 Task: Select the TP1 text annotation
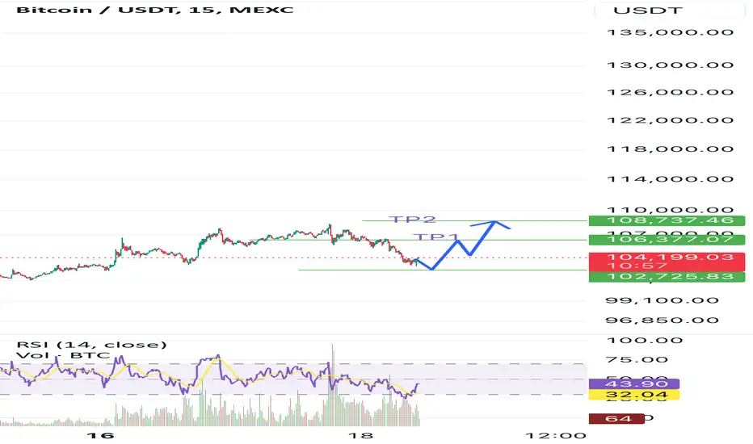pos(436,237)
